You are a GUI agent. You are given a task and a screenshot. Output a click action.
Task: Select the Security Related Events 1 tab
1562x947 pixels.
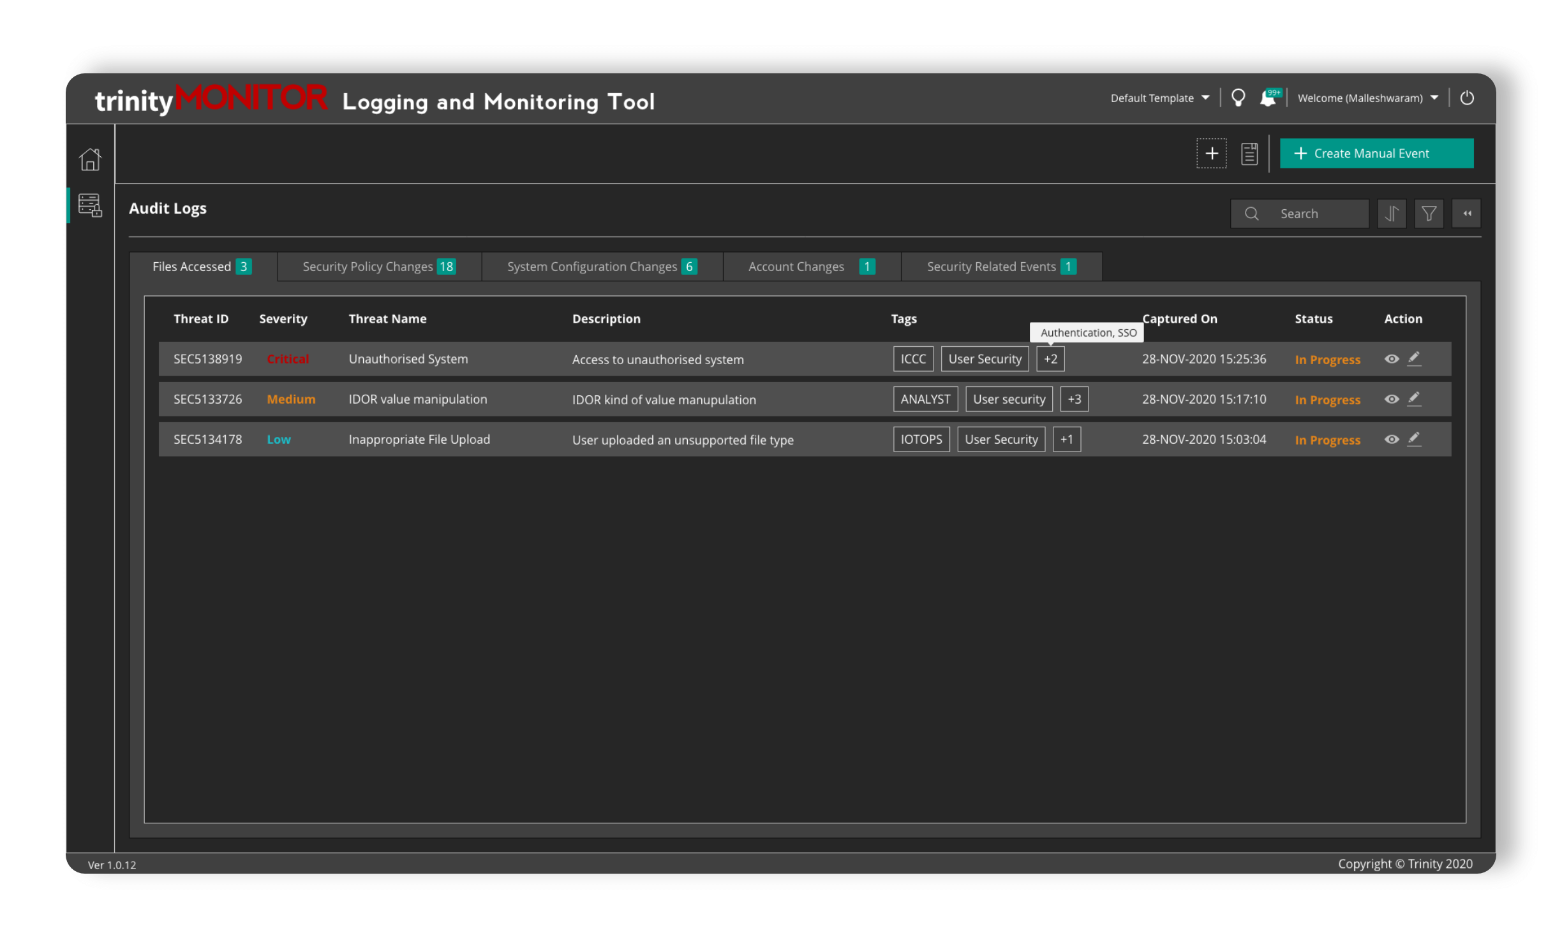point(1003,265)
